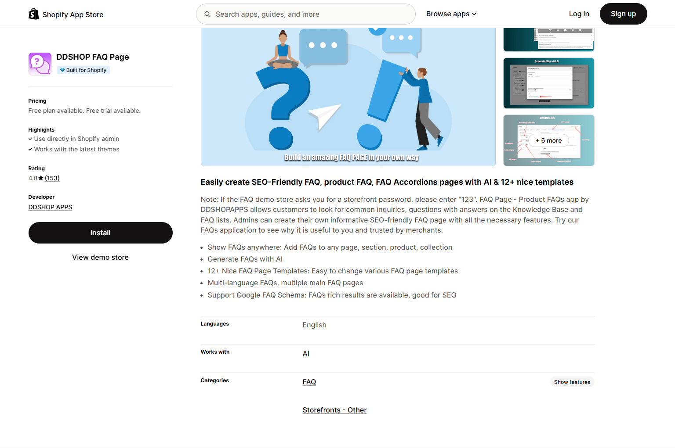Open the Log in page
Viewport: 675px width, 448px height.
[579, 14]
